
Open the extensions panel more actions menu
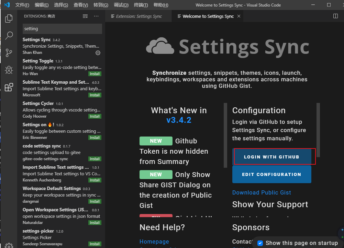point(96,16)
